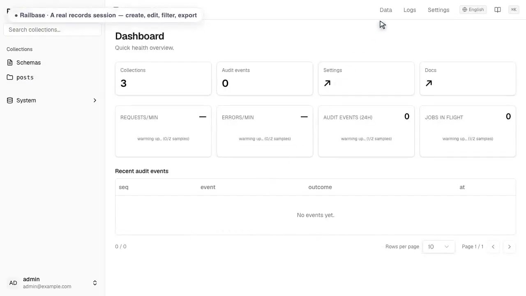The width and height of the screenshot is (526, 296).
Task: Open the Audit events card
Action: pyautogui.click(x=265, y=79)
